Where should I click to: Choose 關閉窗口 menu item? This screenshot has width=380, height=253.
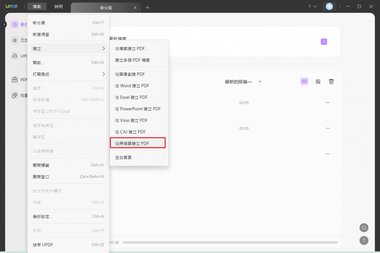click(68, 177)
